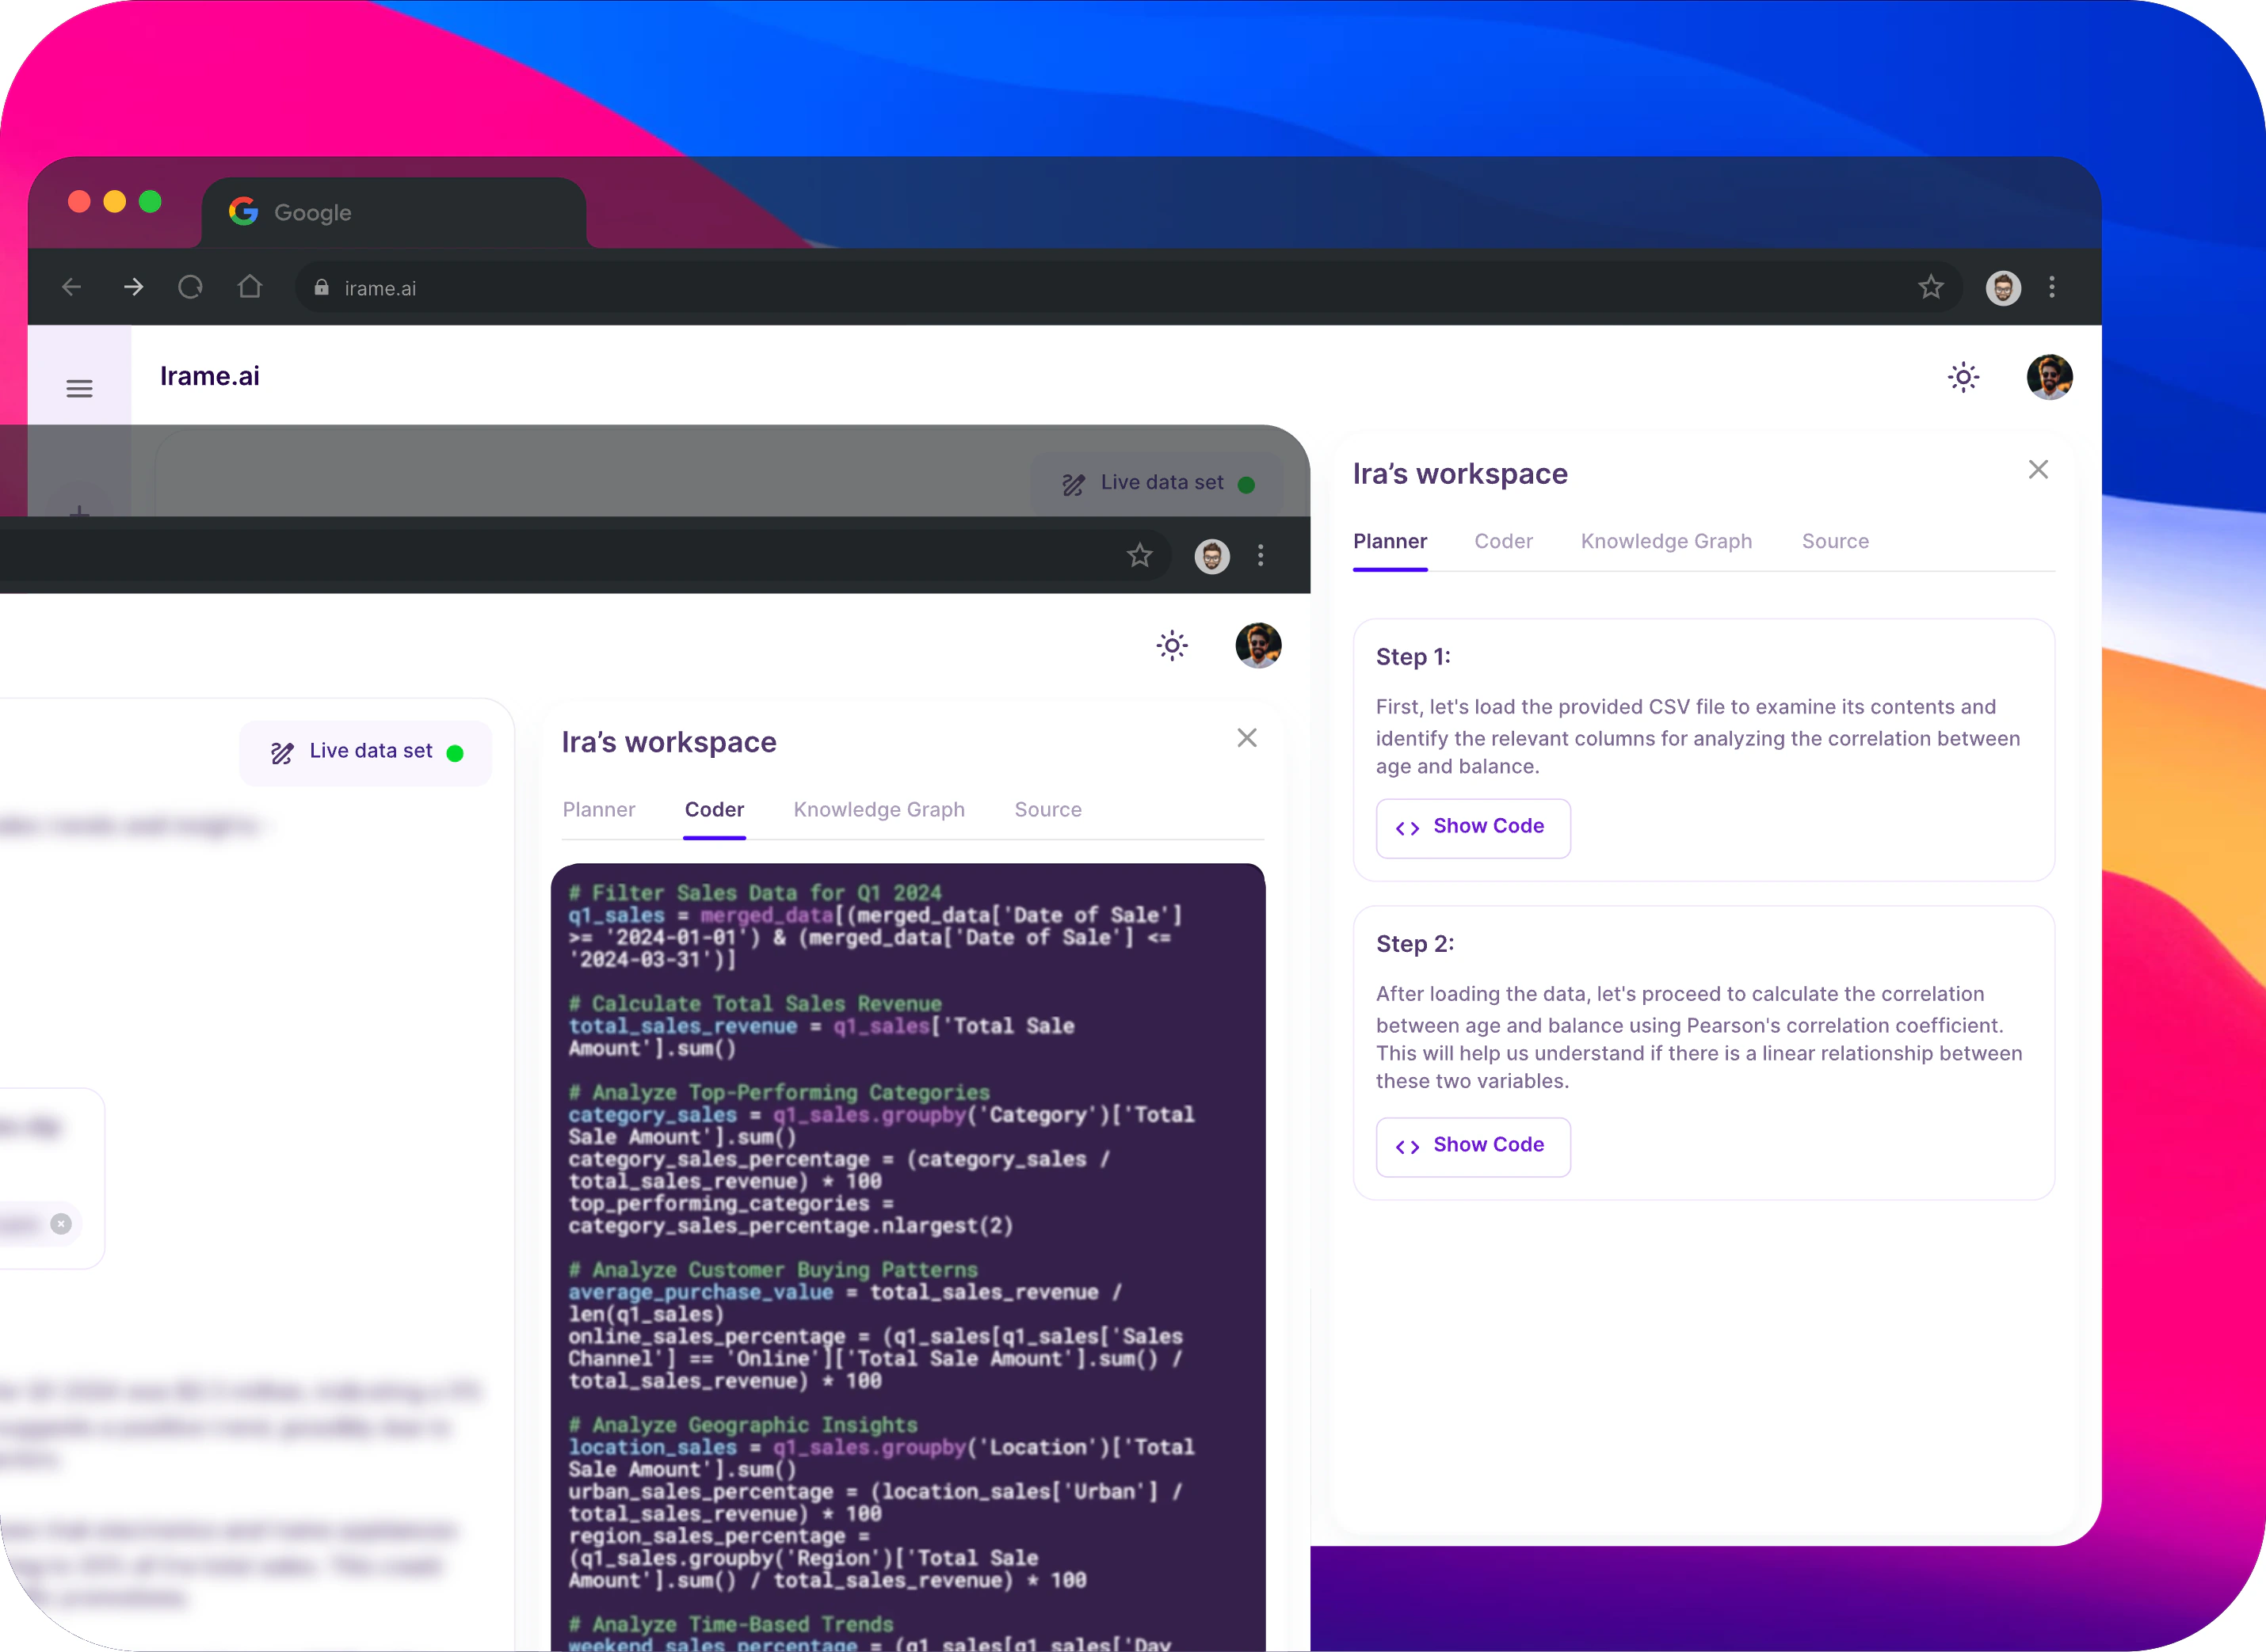Click the dimmed Live data set chip in the back window

click(x=1158, y=484)
